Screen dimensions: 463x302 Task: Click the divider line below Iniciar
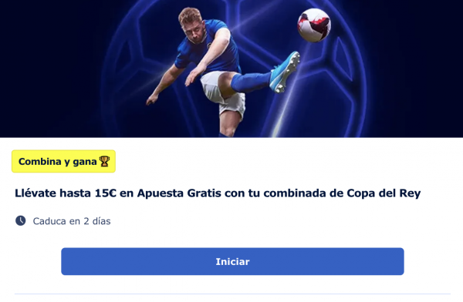tap(232, 294)
